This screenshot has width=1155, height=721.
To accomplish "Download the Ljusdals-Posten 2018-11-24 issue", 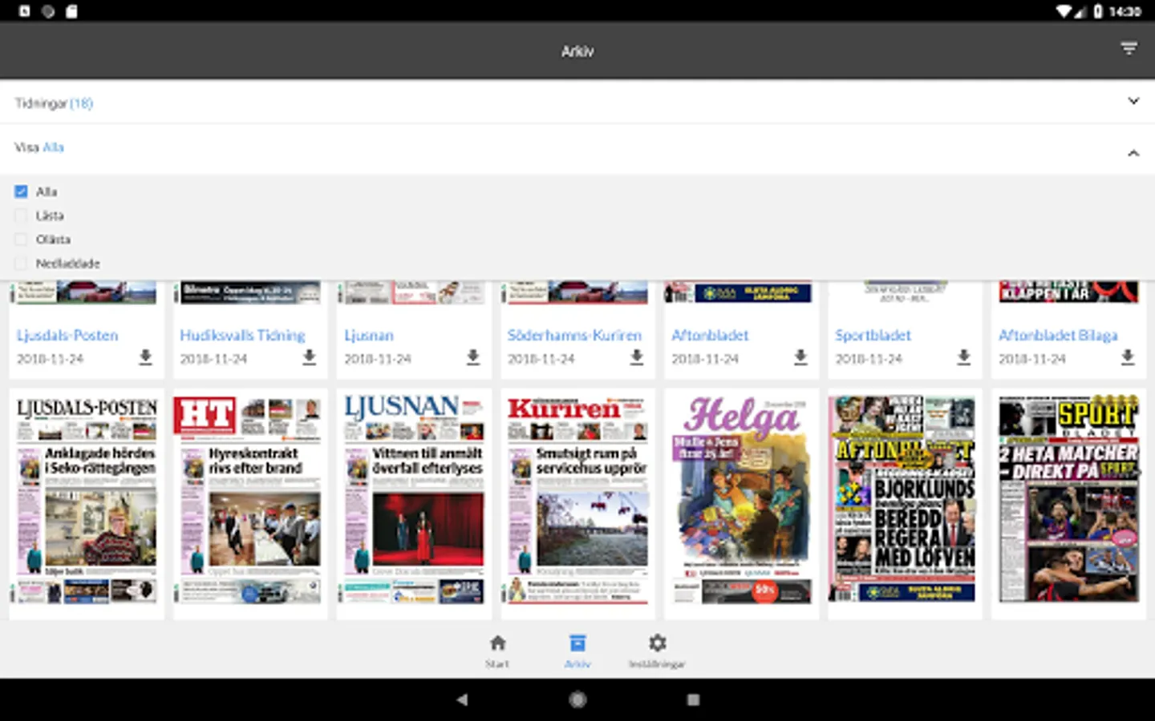I will [x=145, y=356].
